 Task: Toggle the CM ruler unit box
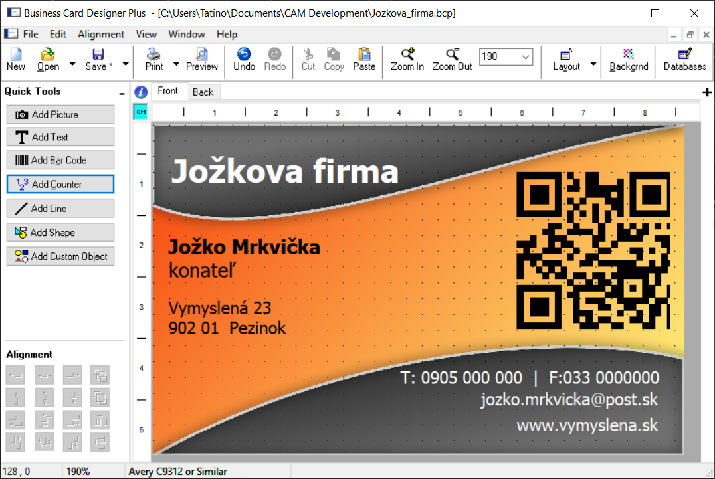[141, 112]
